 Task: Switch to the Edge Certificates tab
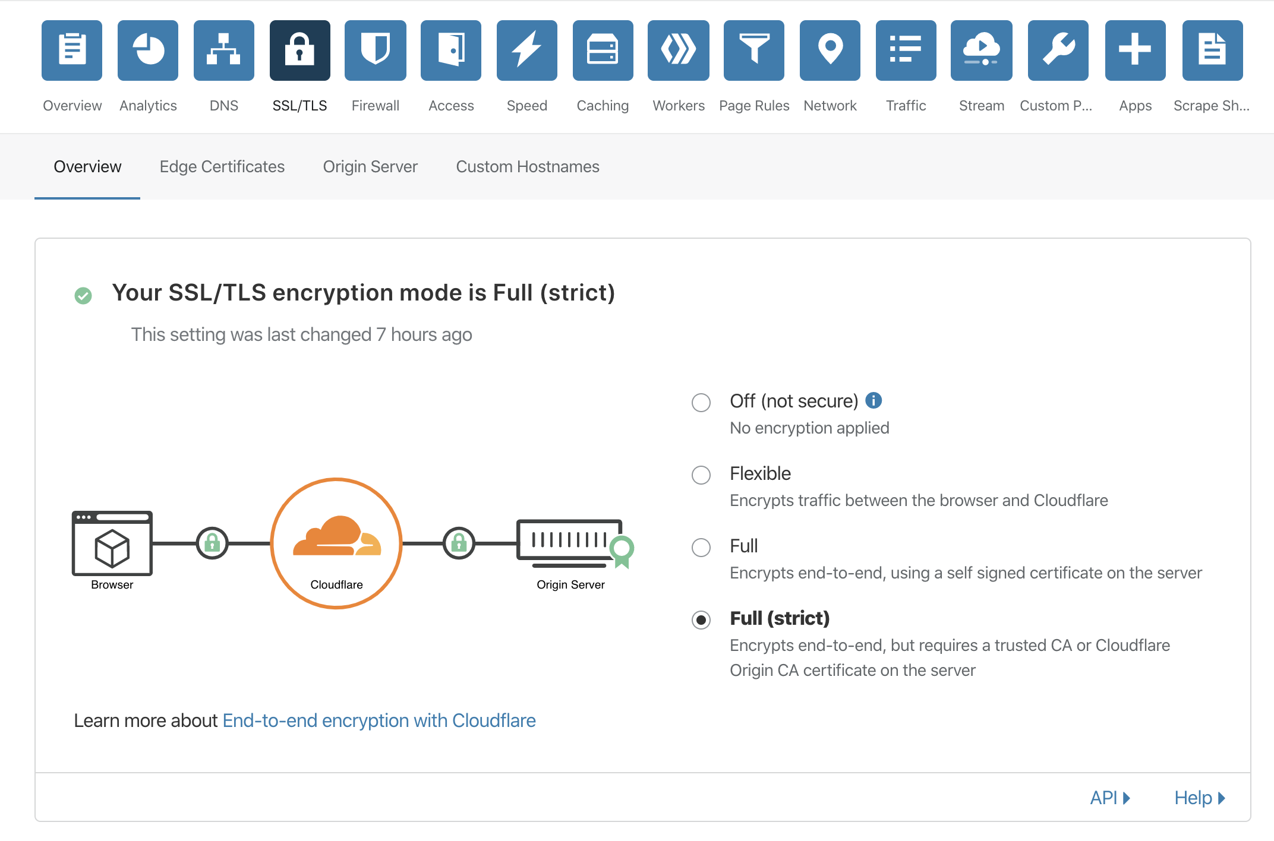(222, 167)
